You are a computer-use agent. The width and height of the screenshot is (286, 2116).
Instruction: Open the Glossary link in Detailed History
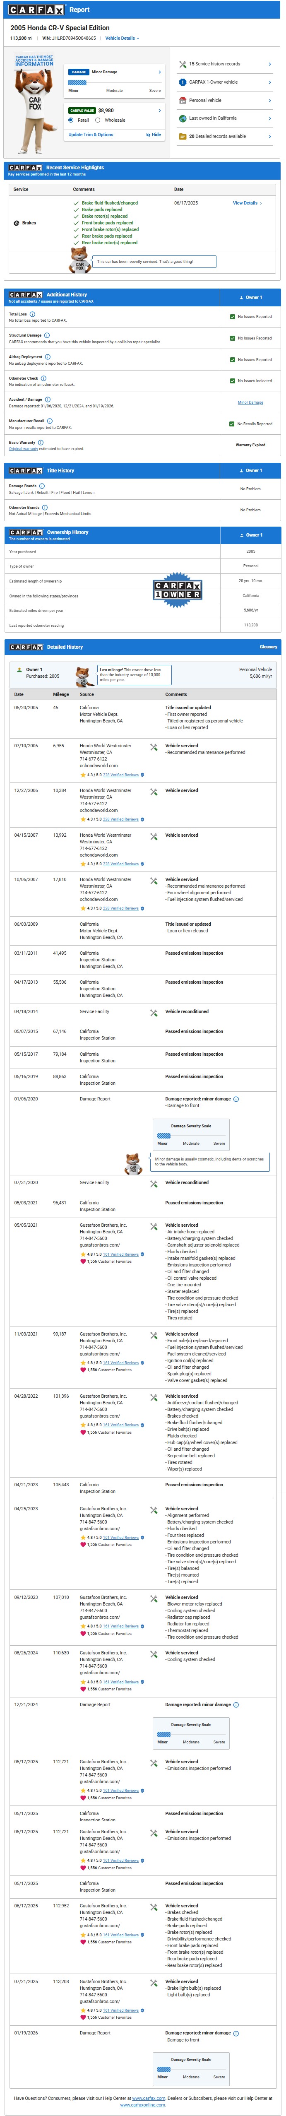pos(269,647)
